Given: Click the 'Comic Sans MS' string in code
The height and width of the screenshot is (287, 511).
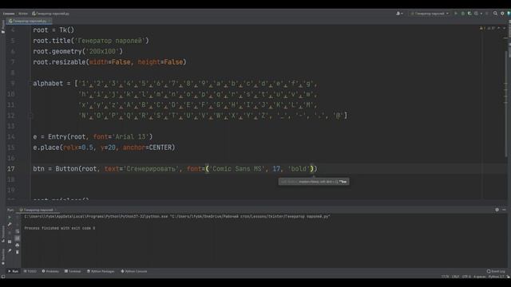Looking at the screenshot, I should pyautogui.click(x=237, y=169).
